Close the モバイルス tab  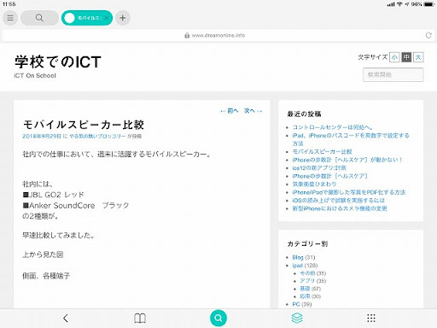(107, 18)
